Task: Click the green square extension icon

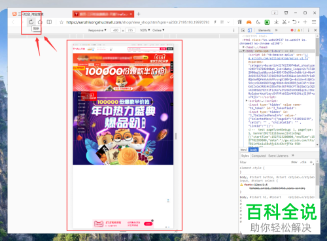Action: pos(267,22)
